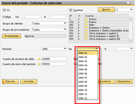Click the Ejecutar button

(10, 81)
